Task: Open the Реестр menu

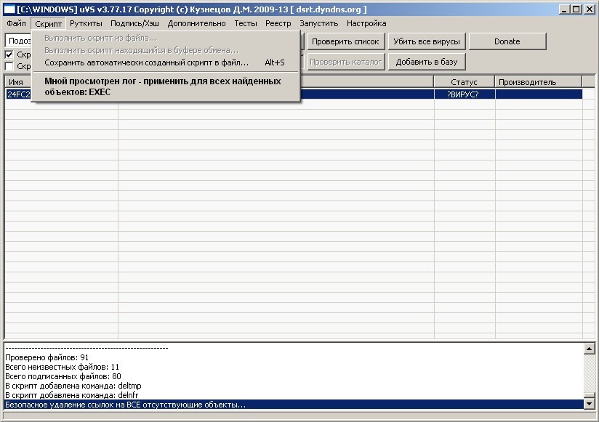Action: [x=278, y=23]
